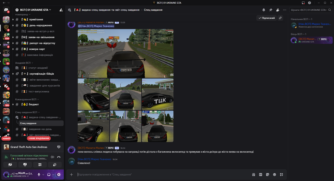Open thread more options ellipsis
Screen dimensions: 334x181
[x=285, y=10]
